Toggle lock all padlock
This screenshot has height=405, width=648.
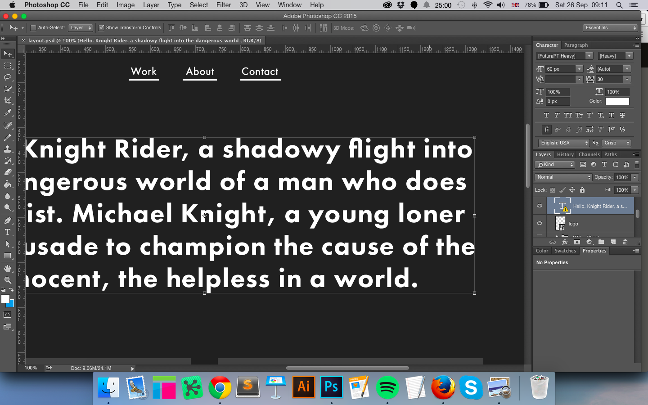582,190
